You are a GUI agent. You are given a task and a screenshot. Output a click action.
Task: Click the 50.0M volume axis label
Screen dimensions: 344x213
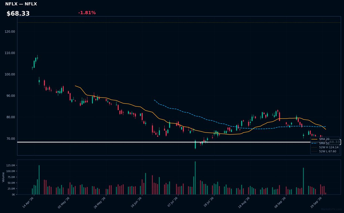[x=11, y=183]
